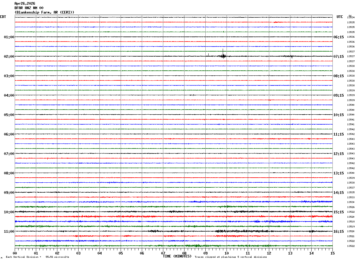Viewport: 356px width, 261px height.
Task: Click the Blankenship Farm, AR (CERI) title
Action: 44,12
